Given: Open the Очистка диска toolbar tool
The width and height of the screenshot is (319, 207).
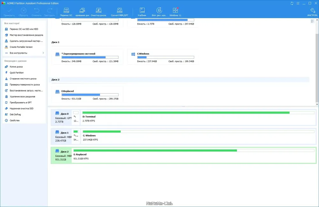Looking at the screenshot, I should (99, 12).
